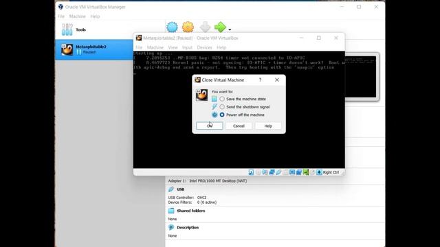This screenshot has width=440, height=247.
Task: Open Help from the Close Virtual Machine dialog
Action: (x=268, y=126)
